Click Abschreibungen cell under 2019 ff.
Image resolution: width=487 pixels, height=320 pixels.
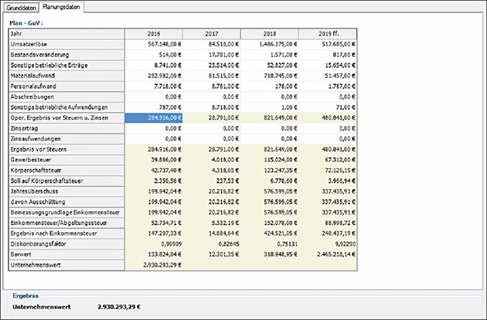pos(329,96)
